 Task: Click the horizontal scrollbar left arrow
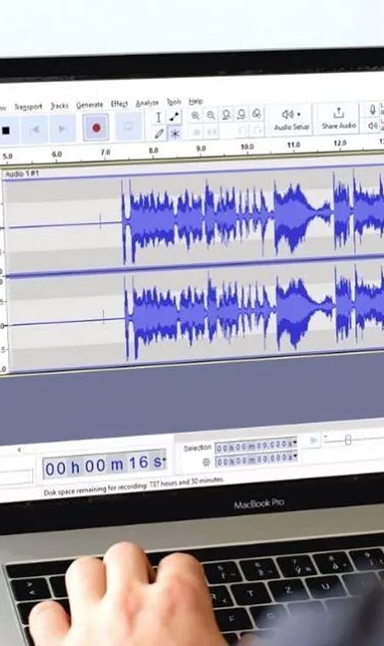click(x=19, y=450)
